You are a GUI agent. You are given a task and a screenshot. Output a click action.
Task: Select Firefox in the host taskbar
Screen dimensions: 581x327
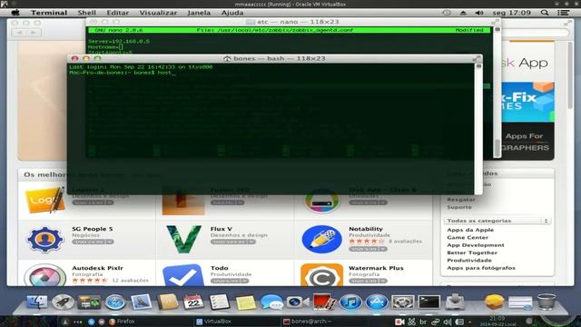pos(122,322)
